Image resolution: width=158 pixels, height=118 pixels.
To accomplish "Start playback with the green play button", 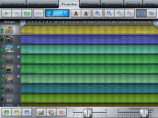I will click(6, 14).
